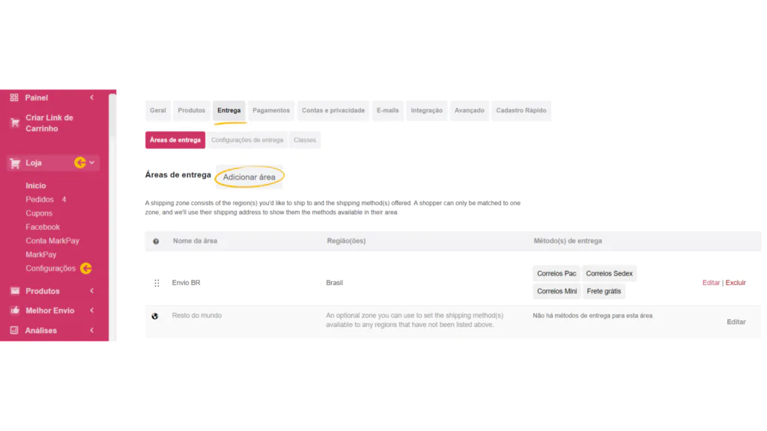767x431 pixels.
Task: Open Configurações in the Loja submenu
Action: (x=50, y=269)
